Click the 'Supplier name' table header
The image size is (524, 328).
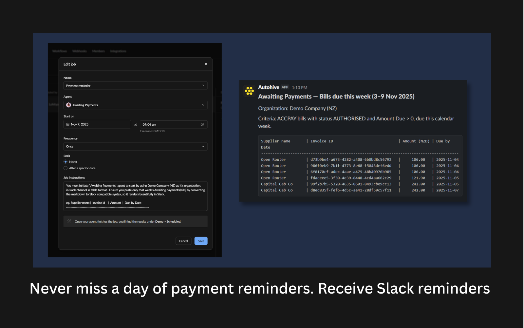[x=276, y=141]
